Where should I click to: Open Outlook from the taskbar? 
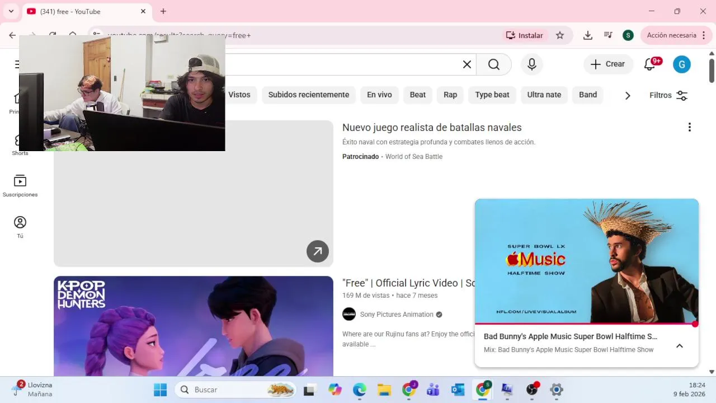[x=458, y=390]
